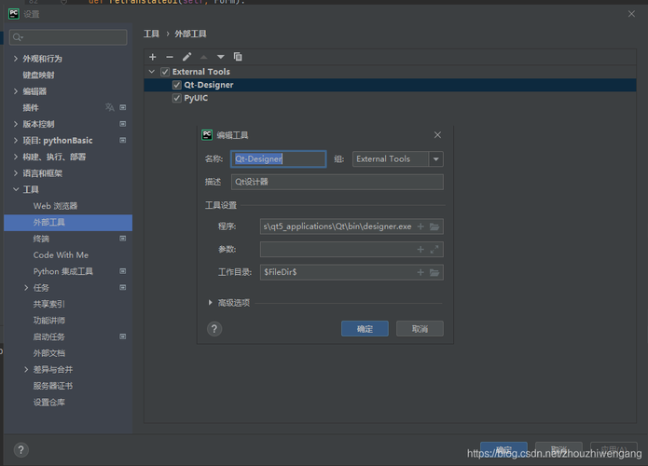Open 服务器证书 settings page
648x466 pixels.
(x=53, y=386)
